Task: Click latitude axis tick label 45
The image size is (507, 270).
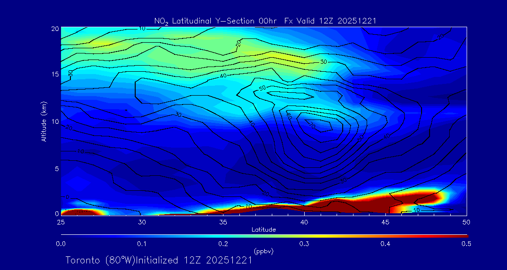Action: [385, 222]
